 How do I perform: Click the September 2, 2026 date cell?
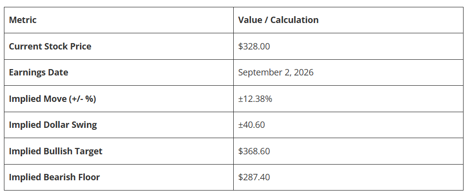tap(275, 72)
